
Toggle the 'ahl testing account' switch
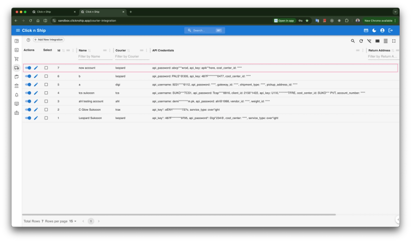(28, 101)
